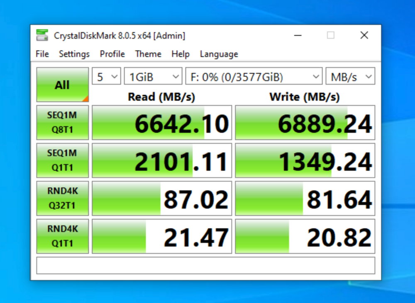Close the CrystalDiskMark window

click(x=364, y=35)
